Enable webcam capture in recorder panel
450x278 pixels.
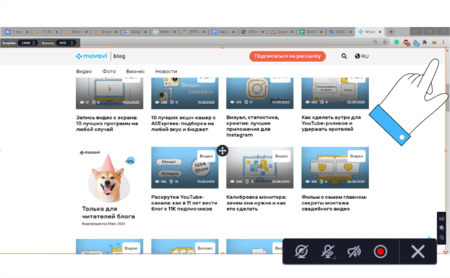(x=302, y=251)
